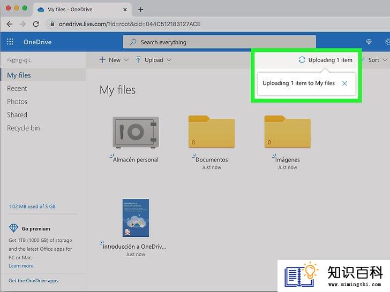The width and height of the screenshot is (390, 292).
Task: Click the OneDrive header title
Action: tap(37, 42)
